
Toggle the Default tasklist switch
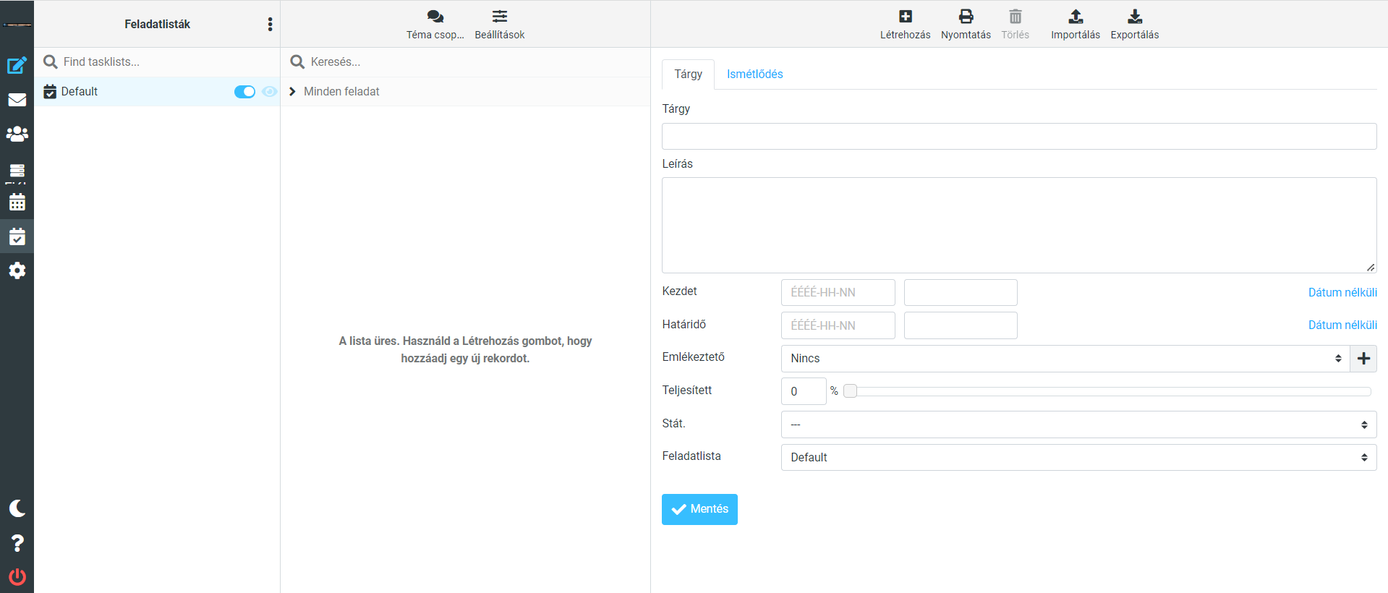[x=244, y=92]
